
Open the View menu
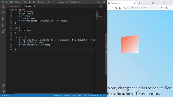[25, 2]
